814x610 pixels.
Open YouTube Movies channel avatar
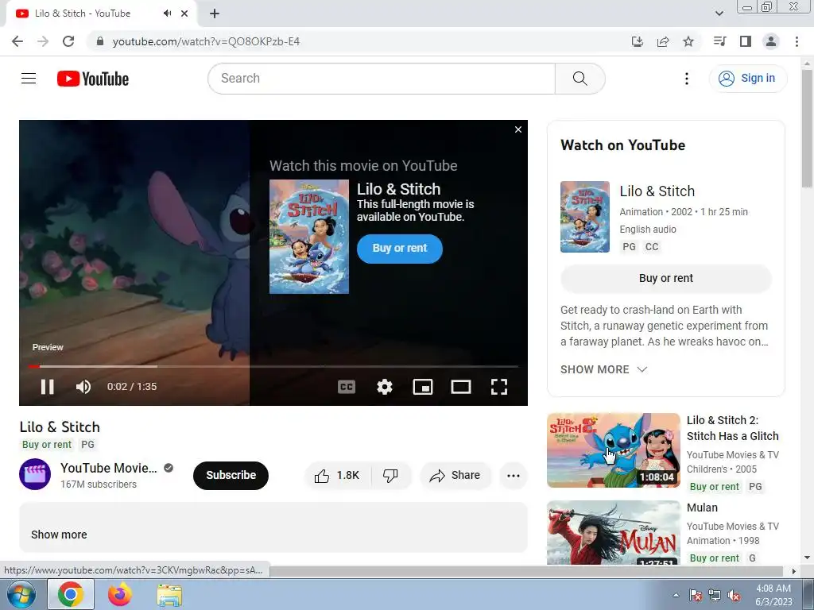35,474
